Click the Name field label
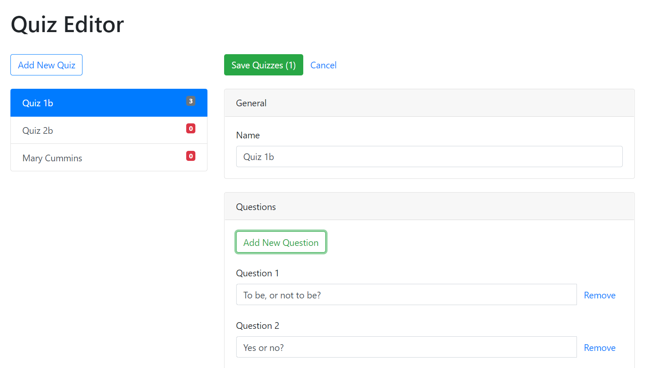659x368 pixels. pyautogui.click(x=248, y=135)
